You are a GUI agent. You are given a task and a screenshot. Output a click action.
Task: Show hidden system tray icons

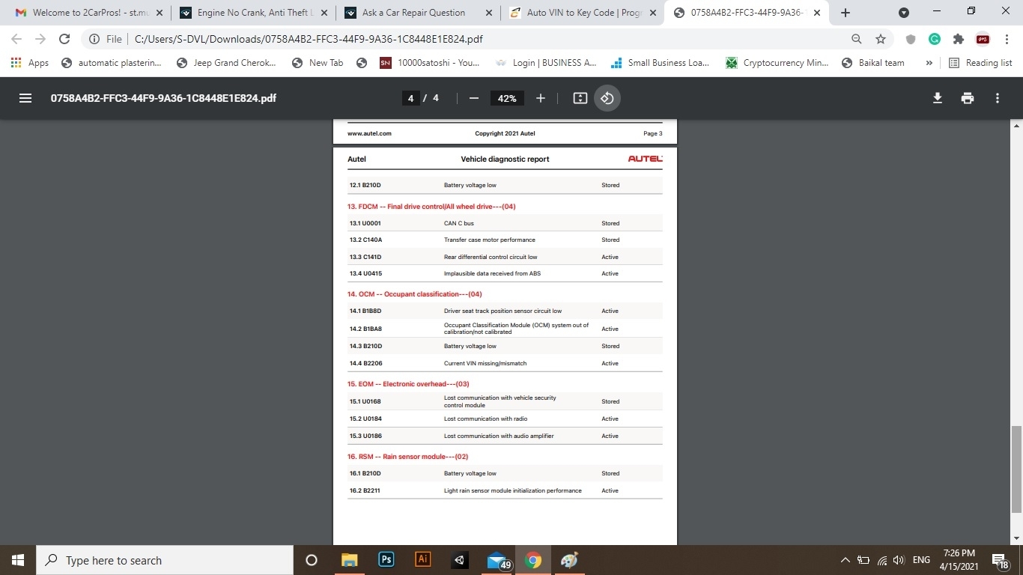846,560
